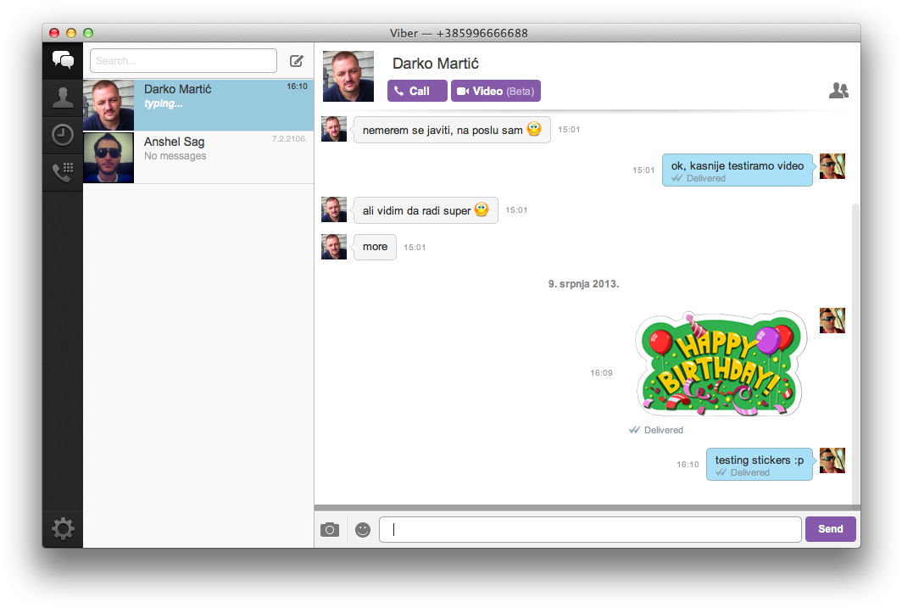902x608 pixels.
Task: Open the Contacts list
Action: coord(63,98)
